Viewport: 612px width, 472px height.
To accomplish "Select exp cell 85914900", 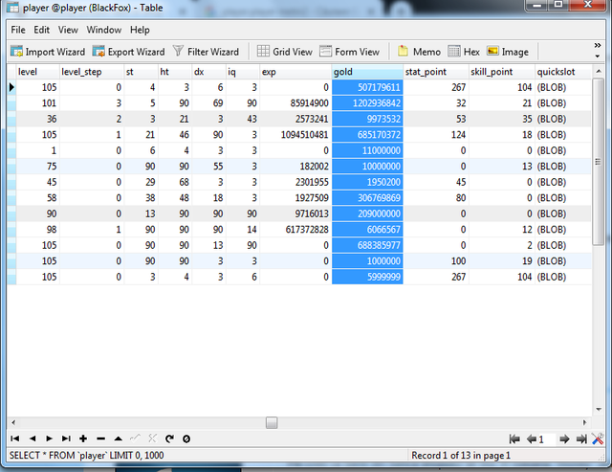I will coord(295,103).
